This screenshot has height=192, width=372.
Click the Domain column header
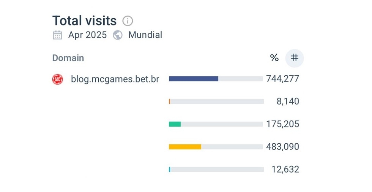click(68, 58)
